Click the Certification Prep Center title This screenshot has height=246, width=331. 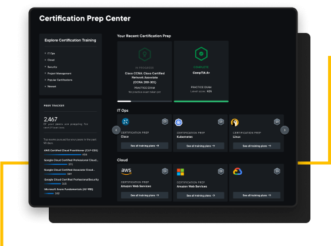[85, 18]
